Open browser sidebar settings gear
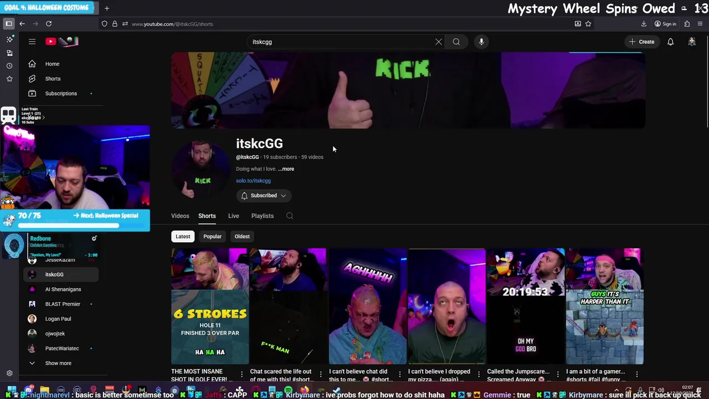 pyautogui.click(x=9, y=374)
